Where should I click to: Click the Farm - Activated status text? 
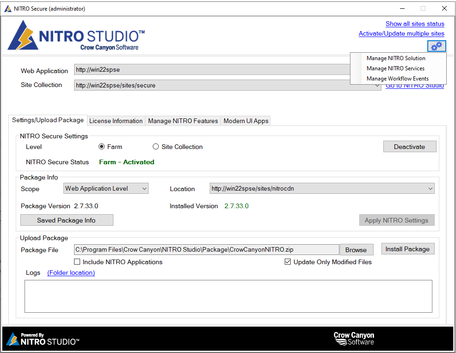pyautogui.click(x=126, y=162)
